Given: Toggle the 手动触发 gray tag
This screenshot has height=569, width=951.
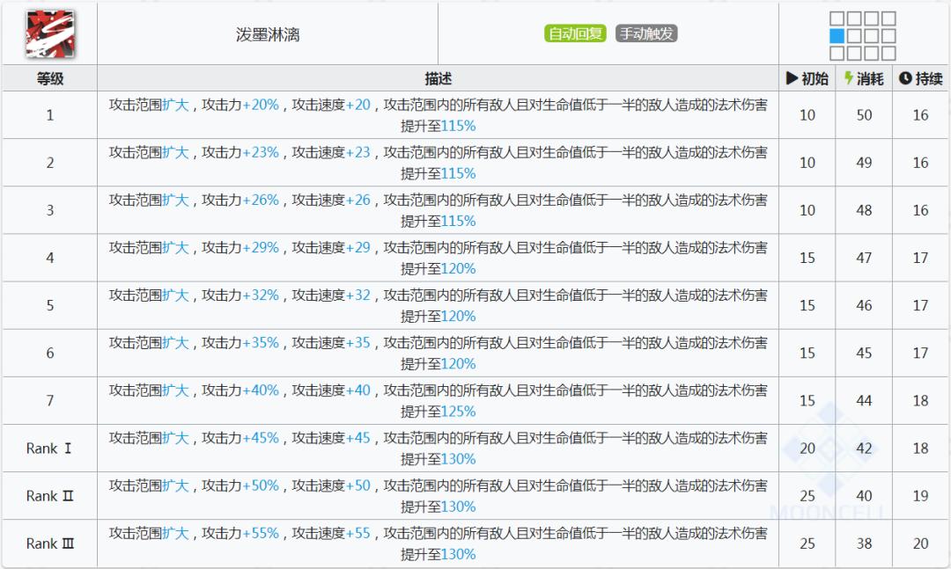Looking at the screenshot, I should pos(649,33).
